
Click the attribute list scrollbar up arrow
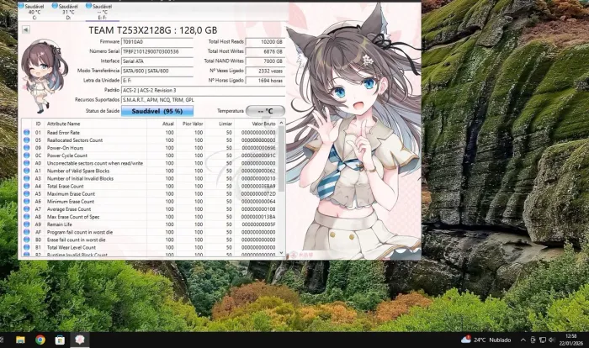pyautogui.click(x=281, y=123)
